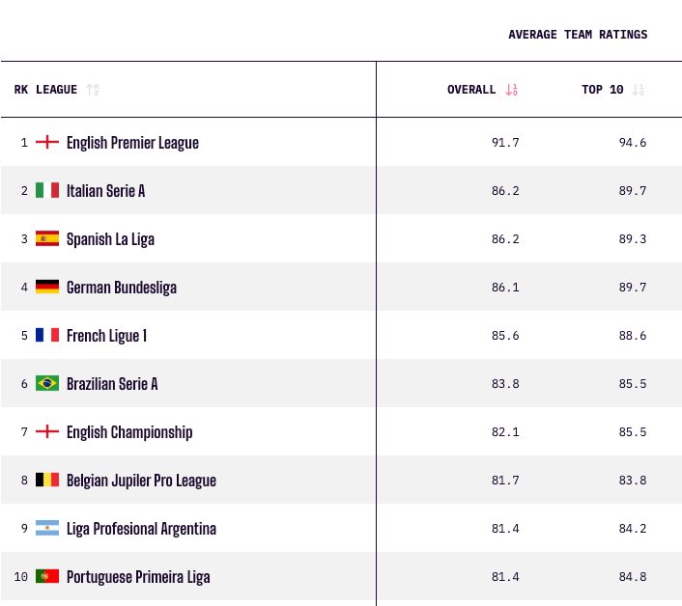Image resolution: width=682 pixels, height=606 pixels.
Task: Sort table by TOP 10 column header
Action: (x=603, y=90)
